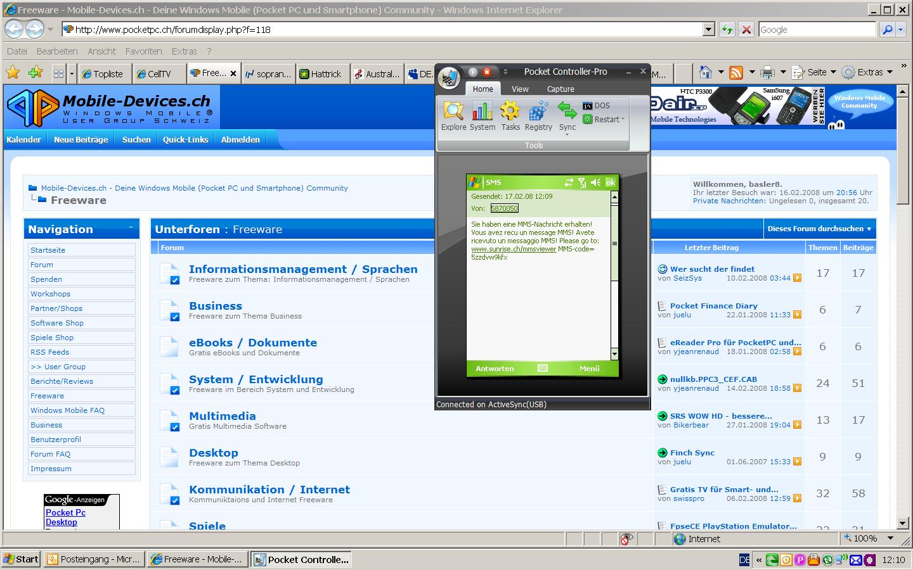Tap the connectivity arrows icon on the device screen
The height and width of the screenshot is (570, 913).
[569, 182]
